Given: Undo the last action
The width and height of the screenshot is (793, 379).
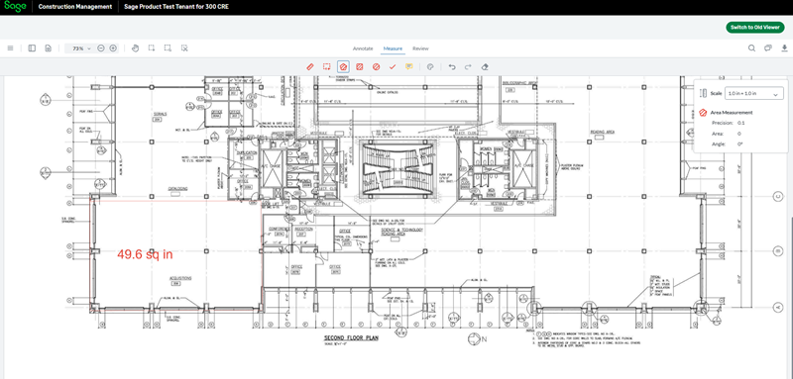Looking at the screenshot, I should [452, 66].
